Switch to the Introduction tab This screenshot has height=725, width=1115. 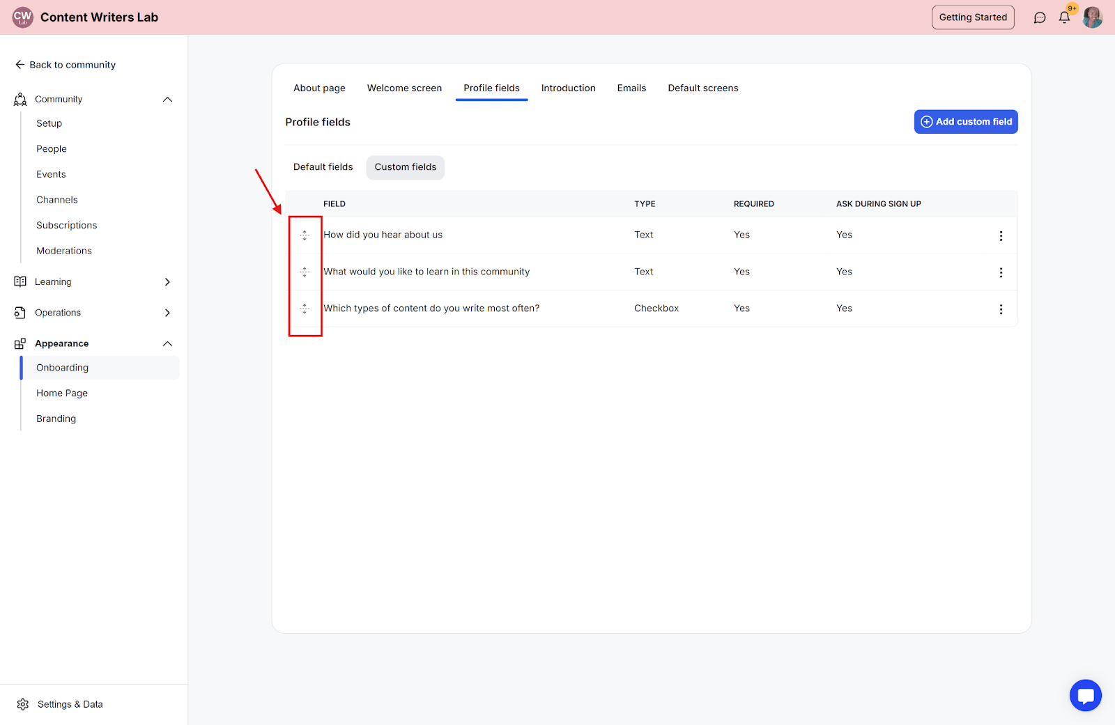pos(568,88)
